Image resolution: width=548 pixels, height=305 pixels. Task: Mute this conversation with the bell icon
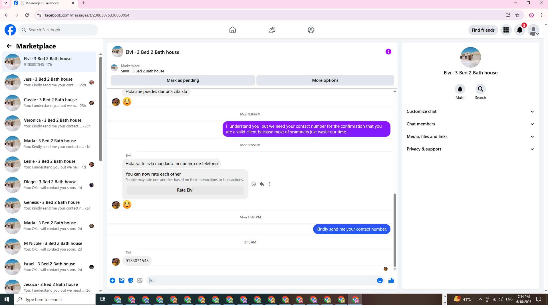coord(460,89)
